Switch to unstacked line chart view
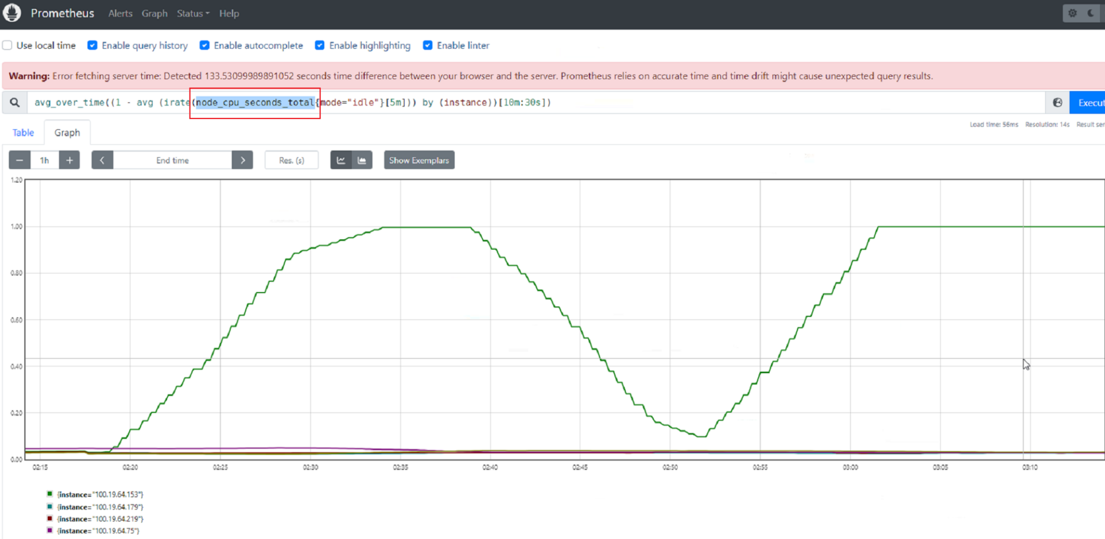The image size is (1105, 539). [x=341, y=161]
